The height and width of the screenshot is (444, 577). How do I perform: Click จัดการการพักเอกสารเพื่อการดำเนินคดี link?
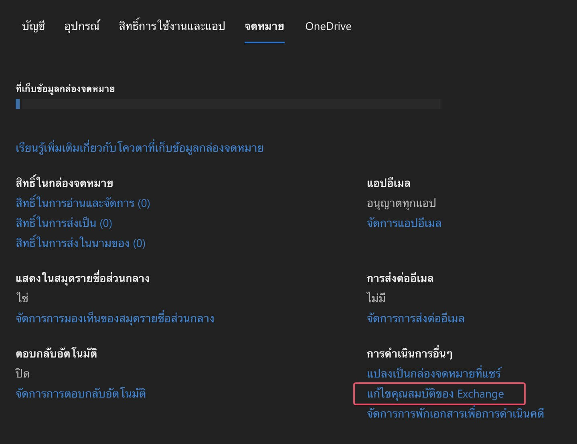tap(455, 414)
